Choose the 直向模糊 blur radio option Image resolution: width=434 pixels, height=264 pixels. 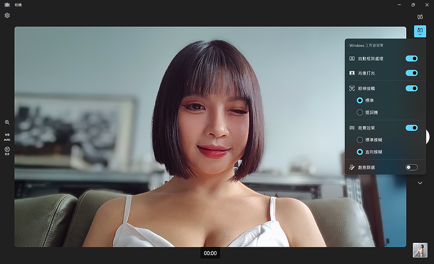pos(359,152)
